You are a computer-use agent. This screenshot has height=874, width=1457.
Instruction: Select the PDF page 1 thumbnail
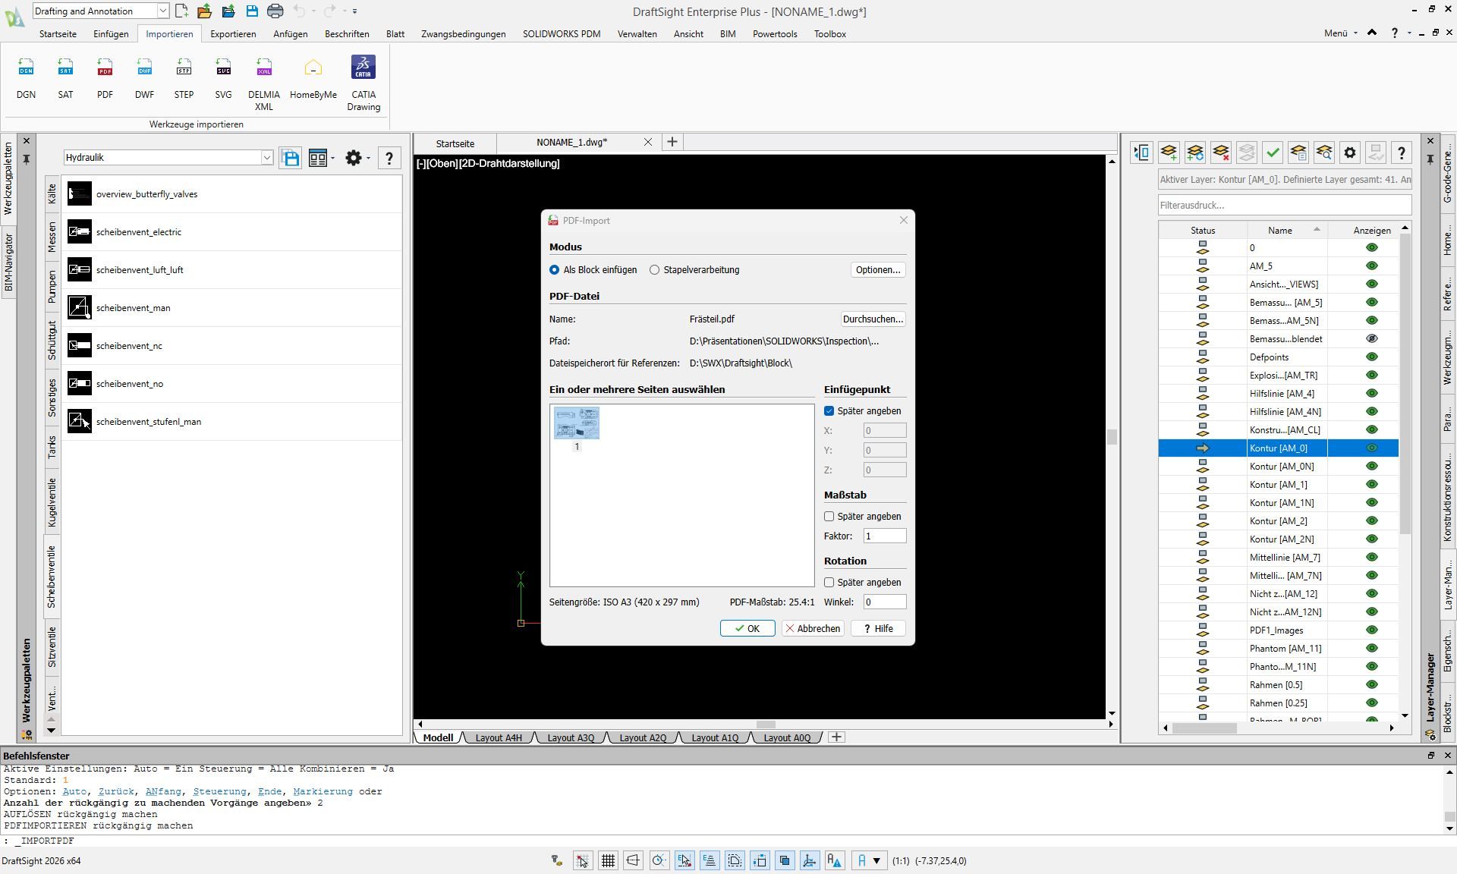577,423
